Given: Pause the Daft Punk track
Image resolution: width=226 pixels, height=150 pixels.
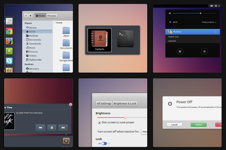Looking at the screenshot, I should point(52,127).
